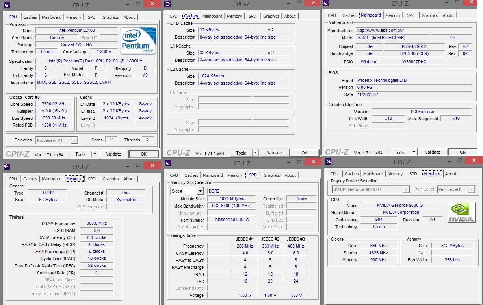Viewport: 483px width, 305px height.
Task: Click the CPU-Z title icon of the Motherboard info window
Action: [x=326, y=4]
